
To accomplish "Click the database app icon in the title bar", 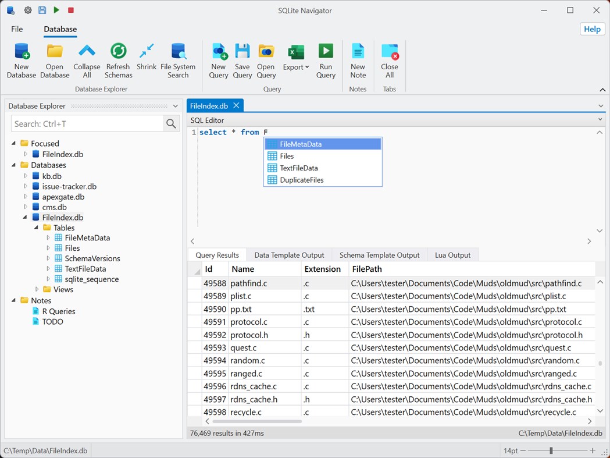I will pyautogui.click(x=11, y=10).
